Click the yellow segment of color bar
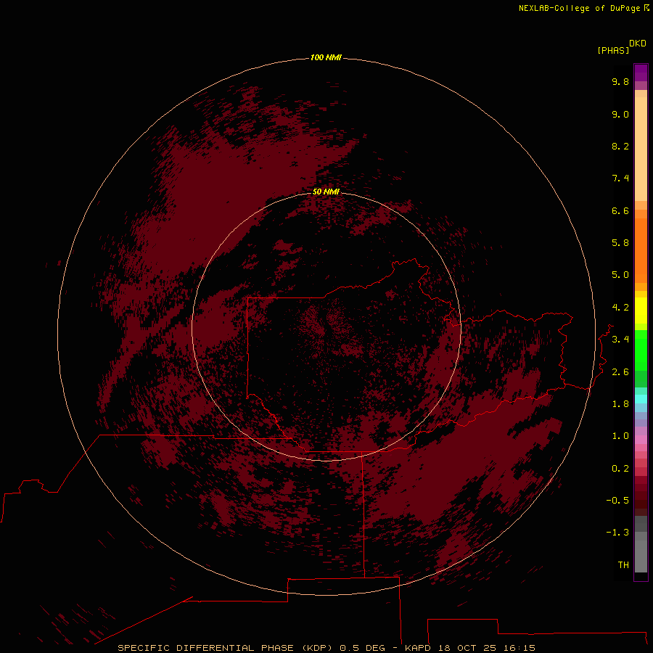This screenshot has height=653, width=653. (641, 311)
